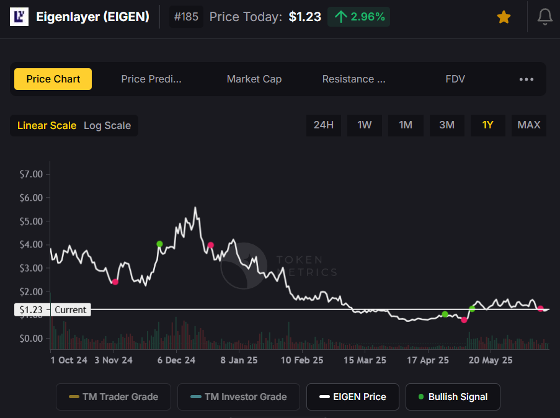560x418 pixels.
Task: Click the $1.23 Current price label
Action: pos(53,309)
